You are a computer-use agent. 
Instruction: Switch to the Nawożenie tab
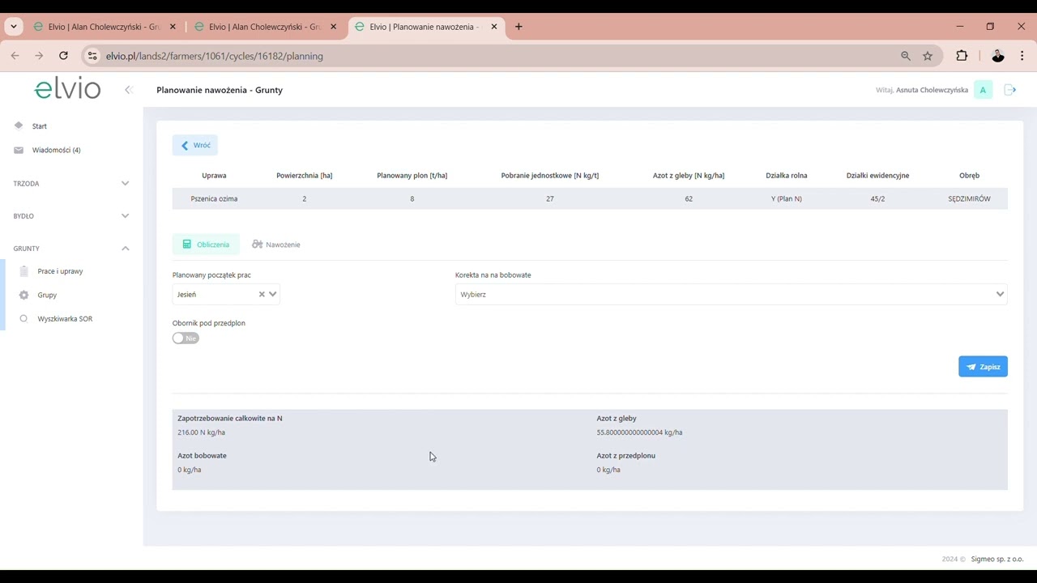pyautogui.click(x=275, y=245)
